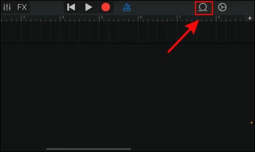
Task: Open the FX effects panel
Action: pos(22,7)
